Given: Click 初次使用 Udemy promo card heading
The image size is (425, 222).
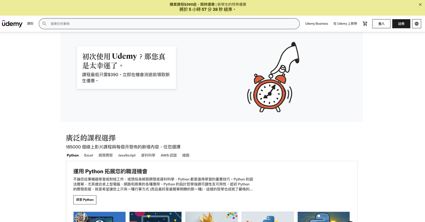Looking at the screenshot, I should (124, 61).
